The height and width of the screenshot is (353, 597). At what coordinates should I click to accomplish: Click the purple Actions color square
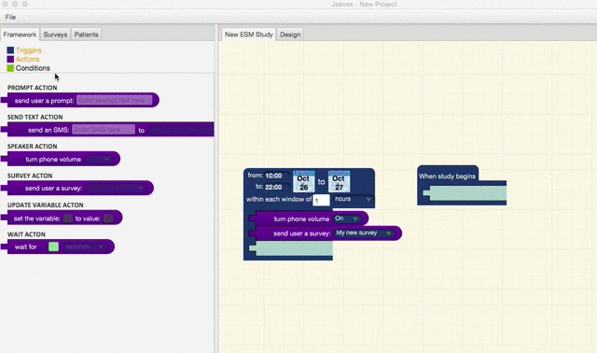point(10,59)
